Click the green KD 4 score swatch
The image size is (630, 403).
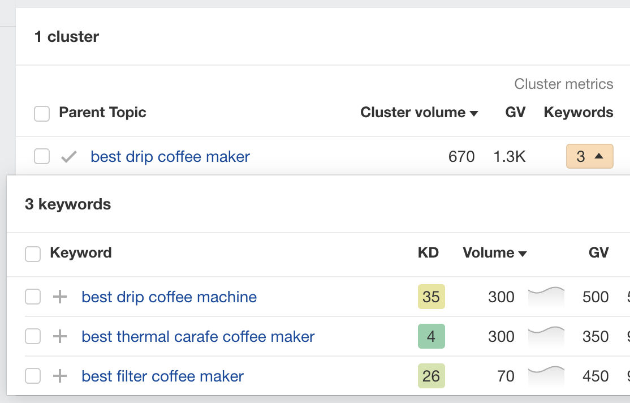[431, 336]
